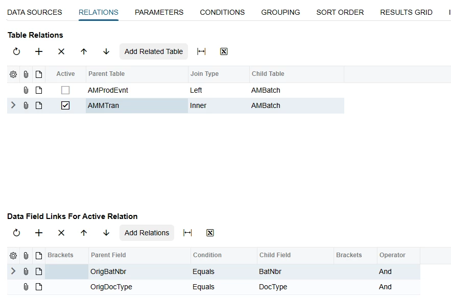
Task: Open the note for the AMMTran row
Action: tap(39, 105)
